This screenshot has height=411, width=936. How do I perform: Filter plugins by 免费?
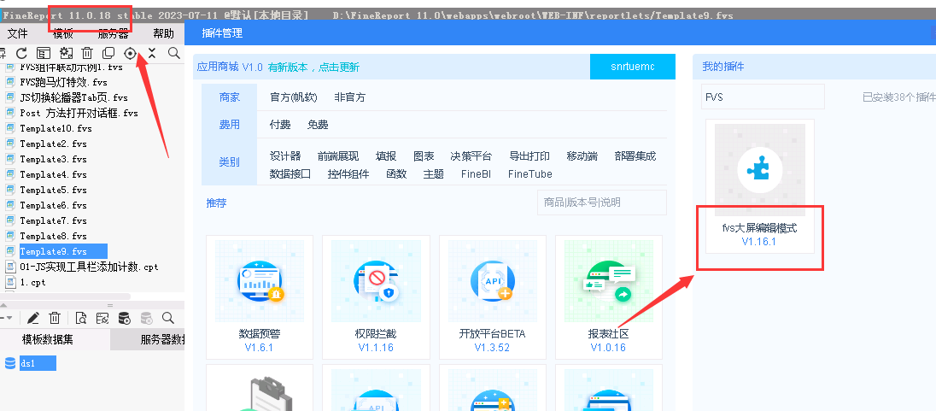[318, 125]
